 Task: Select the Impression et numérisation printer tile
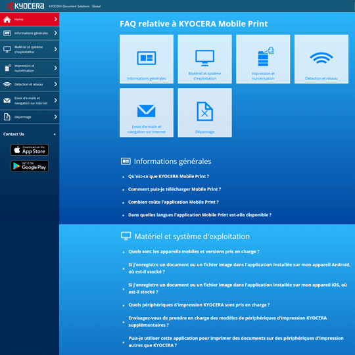263,59
